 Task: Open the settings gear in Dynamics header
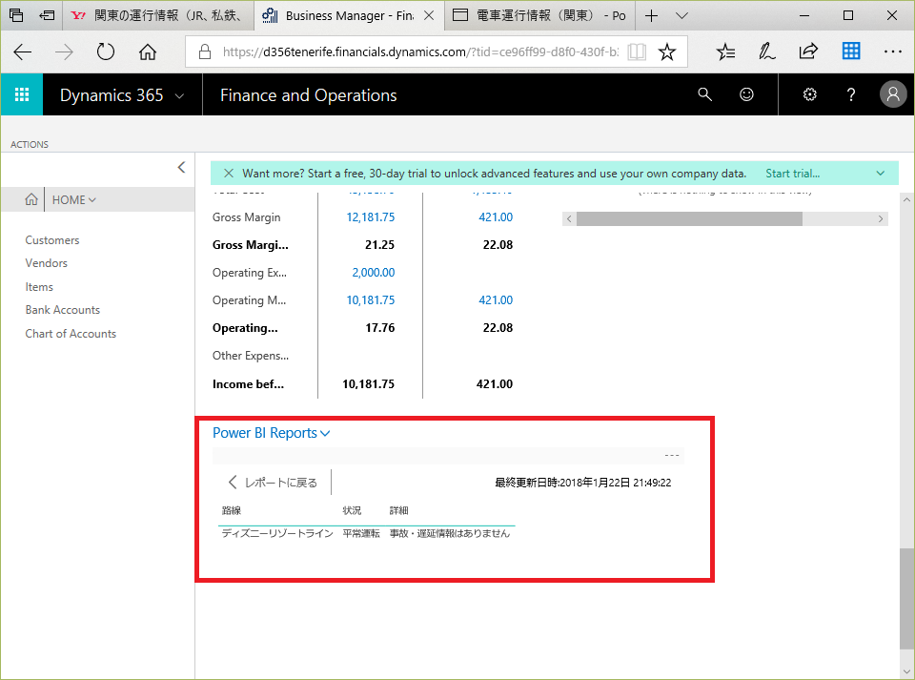[x=809, y=94]
